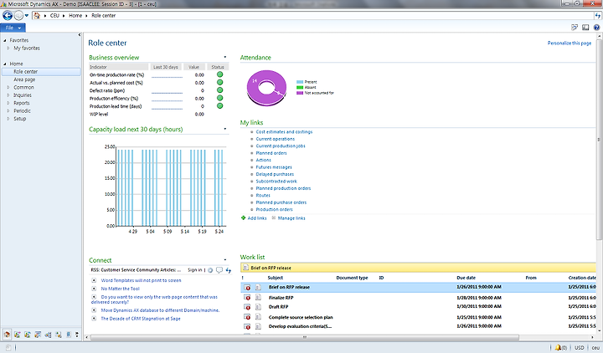Open the navigation history dropdown arrow
Image resolution: width=603 pixels, height=353 pixels.
click(x=27, y=16)
